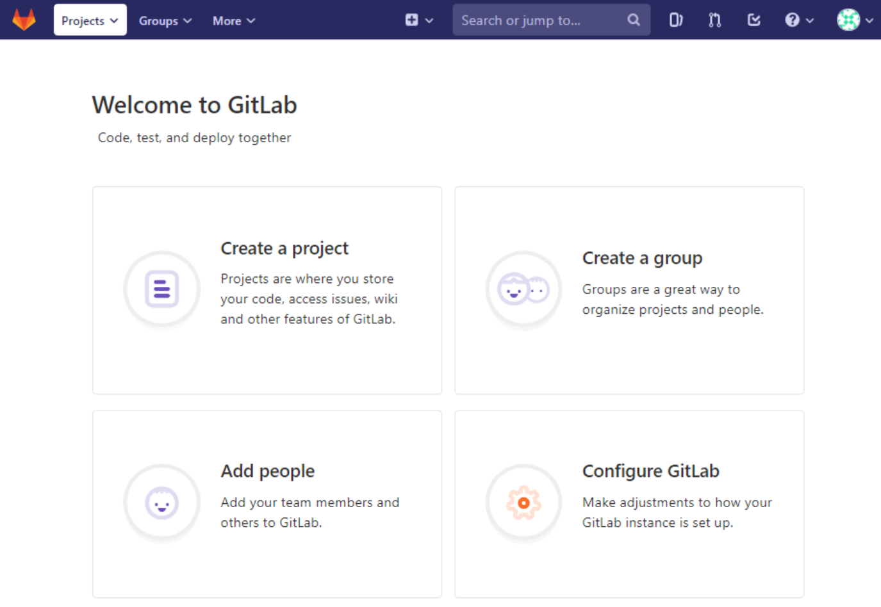The width and height of the screenshot is (881, 607).
Task: Open the Merge requests icon
Action: coord(715,20)
